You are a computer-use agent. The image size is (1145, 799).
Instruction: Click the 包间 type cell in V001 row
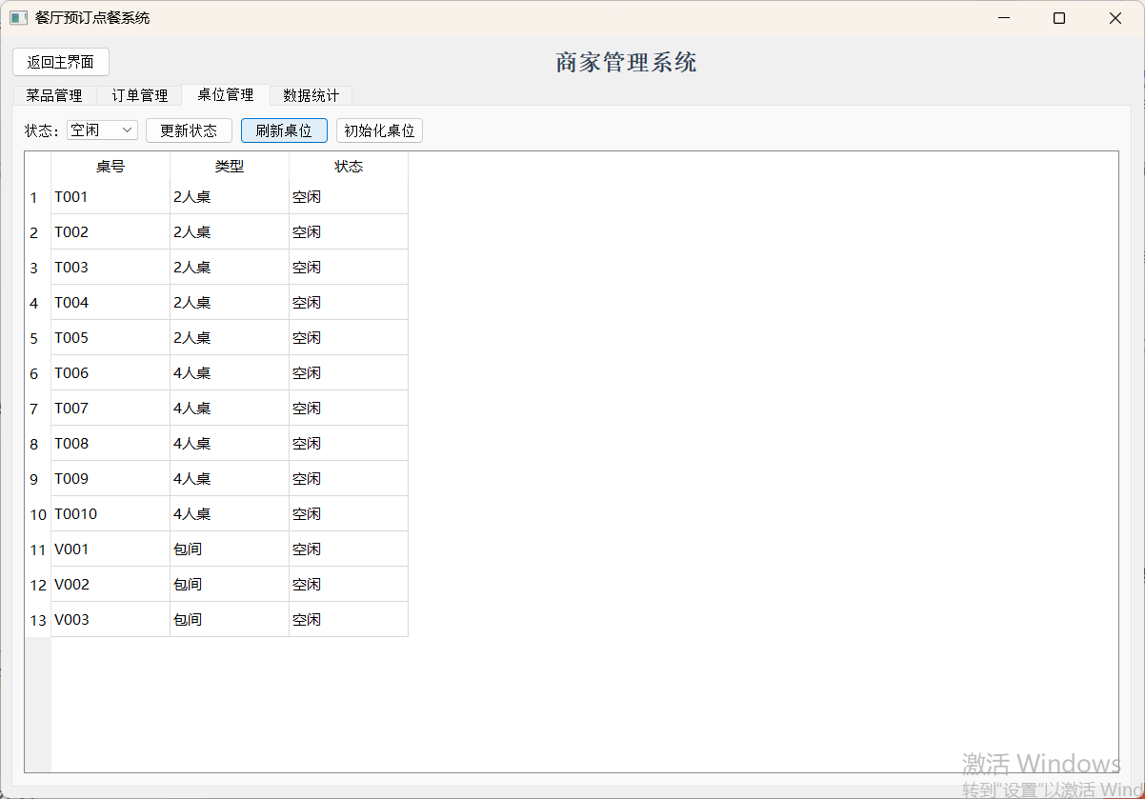coord(230,549)
